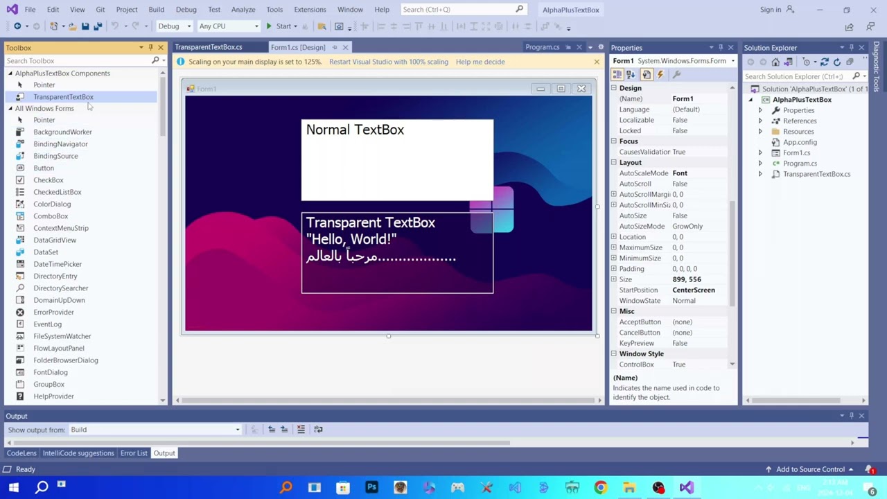This screenshot has height=499, width=887.
Task: Open the Debug configuration dropdown
Action: [x=174, y=26]
